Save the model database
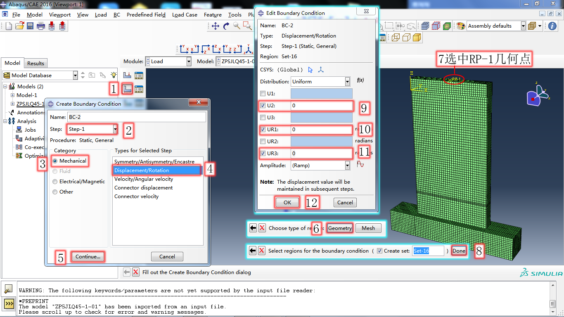The height and width of the screenshot is (317, 564). tap(30, 26)
